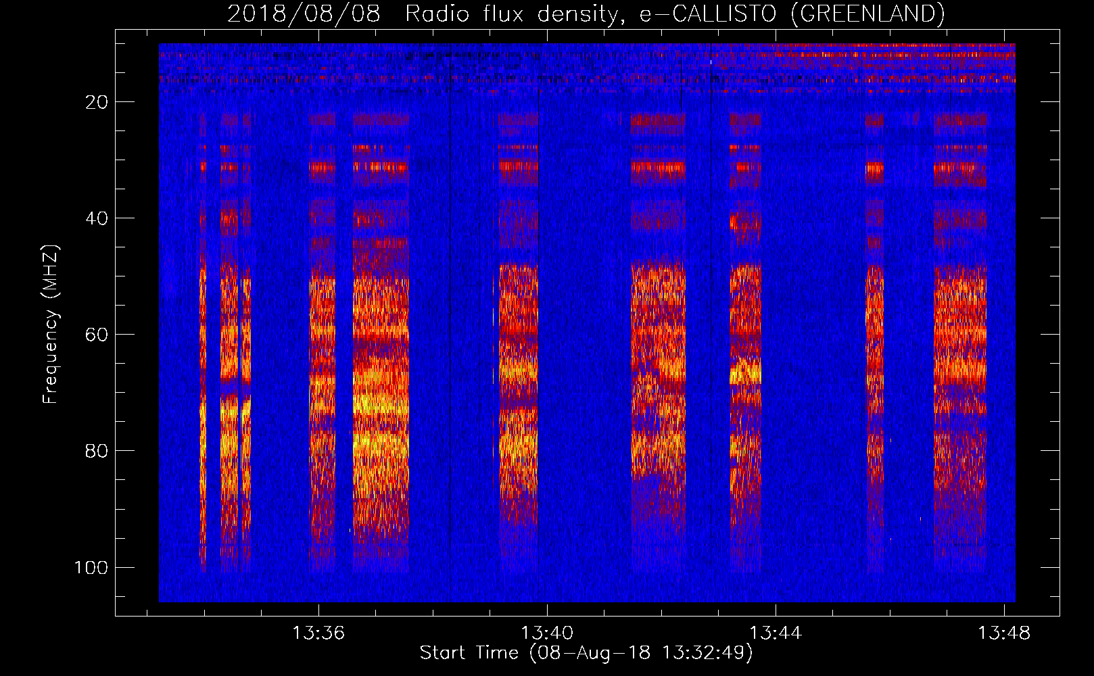The height and width of the screenshot is (676, 1094).
Task: Click the 100 MHz frequency tick label
Action: pyautogui.click(x=91, y=567)
